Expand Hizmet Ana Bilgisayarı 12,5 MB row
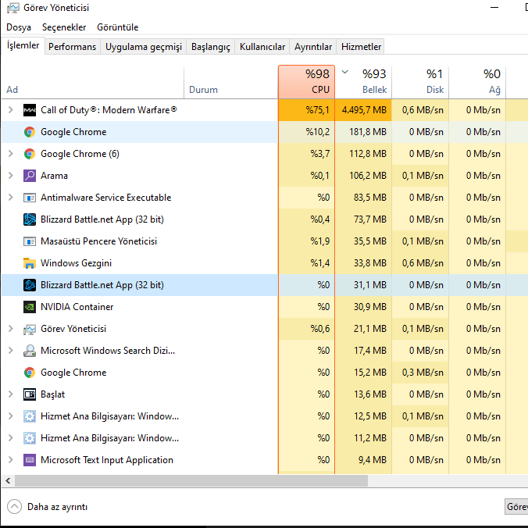This screenshot has height=528, width=528. click(x=11, y=416)
